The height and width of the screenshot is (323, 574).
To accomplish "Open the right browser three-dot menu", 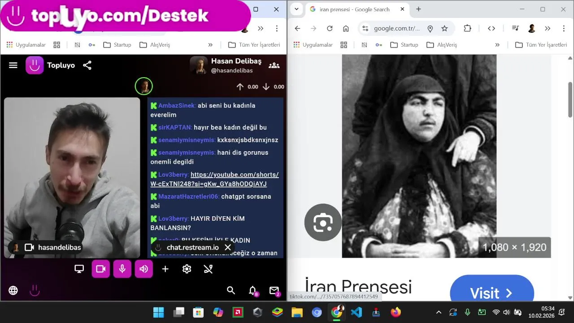I will 564,28.
